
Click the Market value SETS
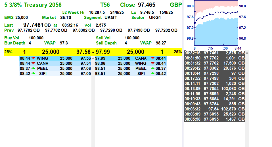click(66, 18)
